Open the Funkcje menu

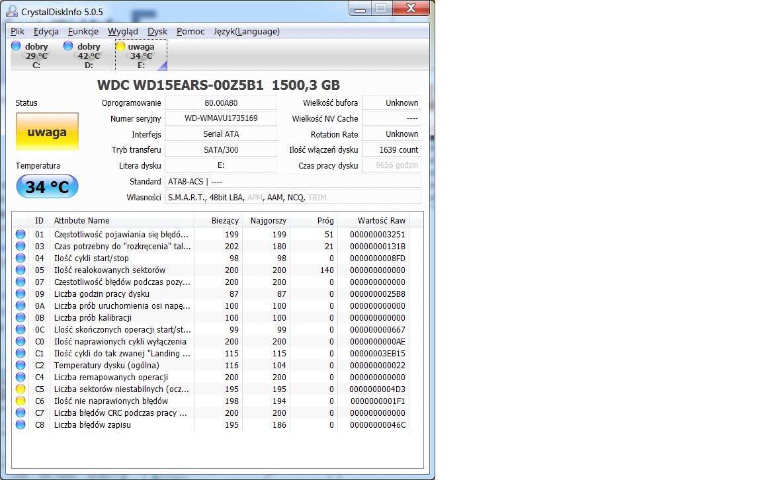click(83, 31)
